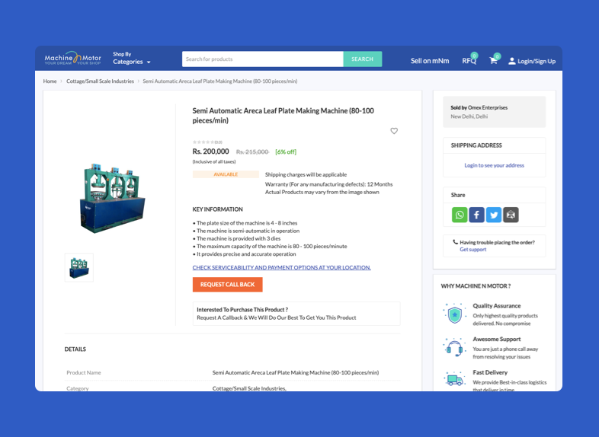Click the AVAILABLE status badge

[x=226, y=174]
